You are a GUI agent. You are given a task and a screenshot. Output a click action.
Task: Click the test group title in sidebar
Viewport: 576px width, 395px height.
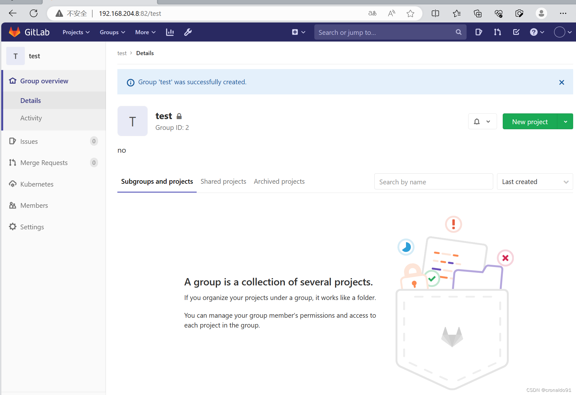(34, 56)
